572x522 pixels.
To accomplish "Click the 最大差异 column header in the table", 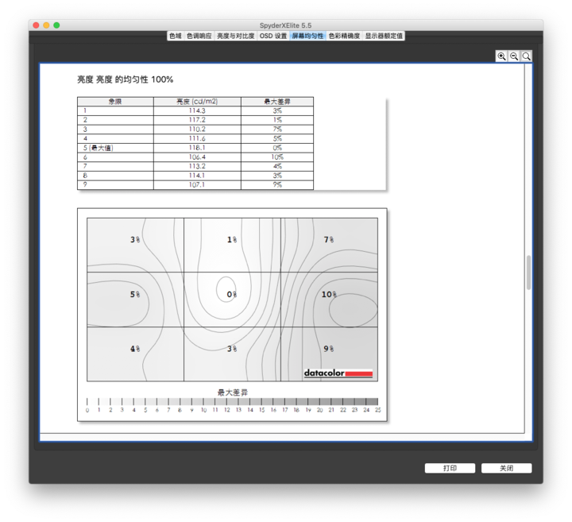I will [277, 102].
